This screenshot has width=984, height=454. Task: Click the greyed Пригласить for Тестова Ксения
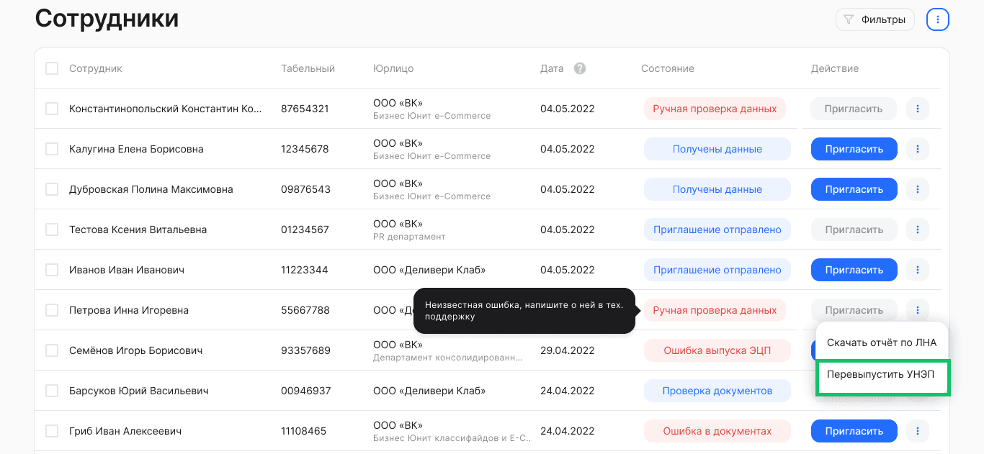tap(854, 230)
